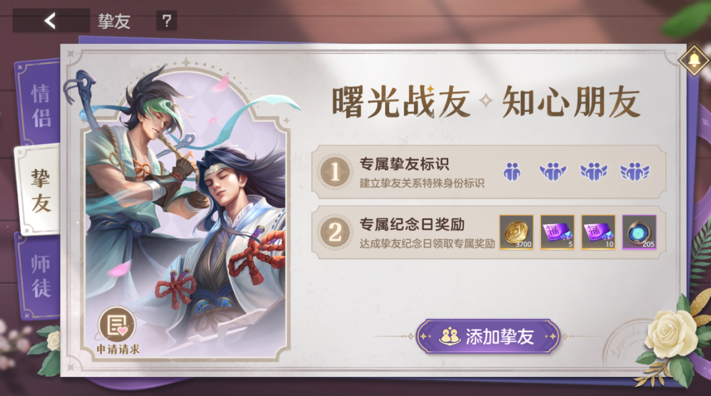View the blue orb reward marked 205
Image resolution: width=711 pixels, height=396 pixels.
click(x=639, y=232)
